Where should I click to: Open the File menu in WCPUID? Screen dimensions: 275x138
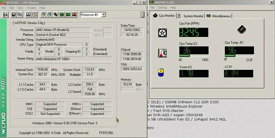4,8
